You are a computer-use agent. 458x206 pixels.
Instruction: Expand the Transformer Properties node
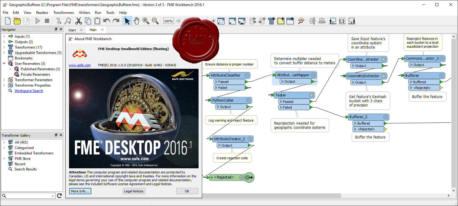click(x=4, y=85)
